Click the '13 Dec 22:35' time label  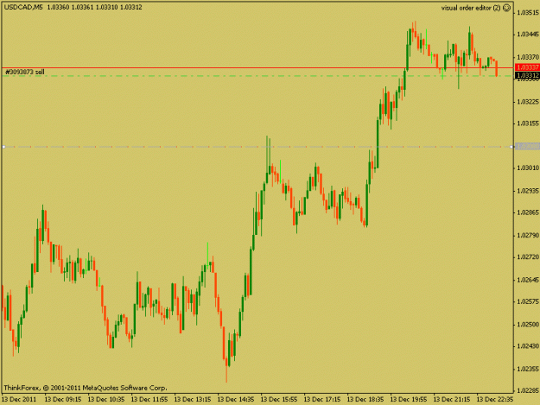[x=495, y=399]
